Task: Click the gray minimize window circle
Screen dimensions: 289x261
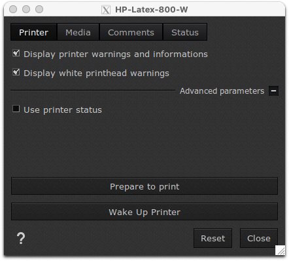Action: (26, 9)
